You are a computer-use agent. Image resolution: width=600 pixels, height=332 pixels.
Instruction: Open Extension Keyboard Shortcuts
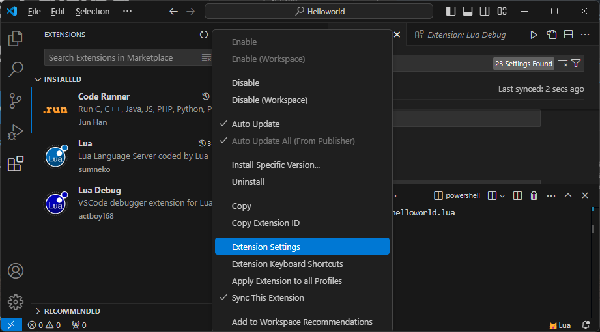click(x=302, y=264)
